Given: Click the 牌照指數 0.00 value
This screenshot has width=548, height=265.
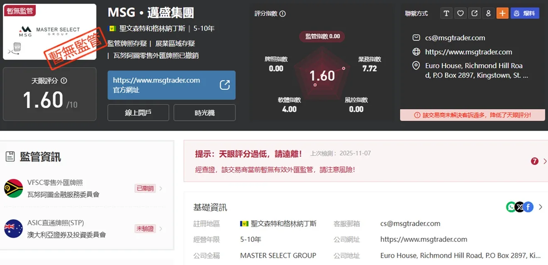Looking at the screenshot, I should (276, 69).
